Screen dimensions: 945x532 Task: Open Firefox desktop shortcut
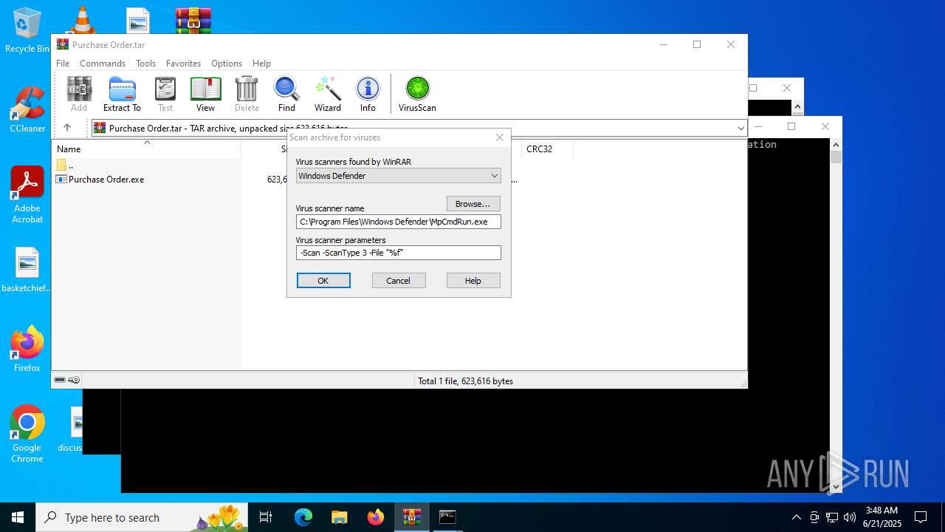tap(27, 349)
